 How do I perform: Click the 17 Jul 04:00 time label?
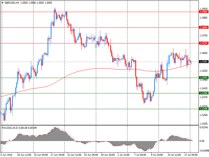pyautogui.click(x=191, y=155)
